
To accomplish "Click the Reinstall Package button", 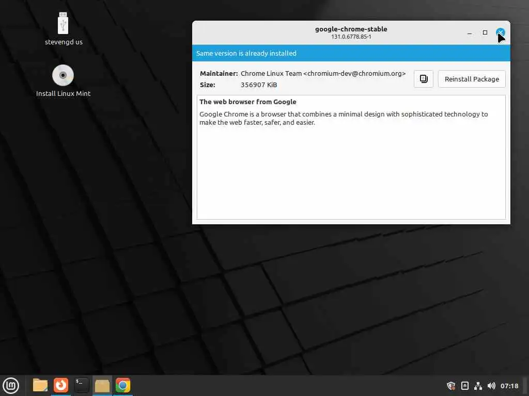I will click(x=471, y=79).
